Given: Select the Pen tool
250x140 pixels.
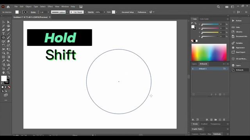Looking at the screenshot, I should point(4,30).
